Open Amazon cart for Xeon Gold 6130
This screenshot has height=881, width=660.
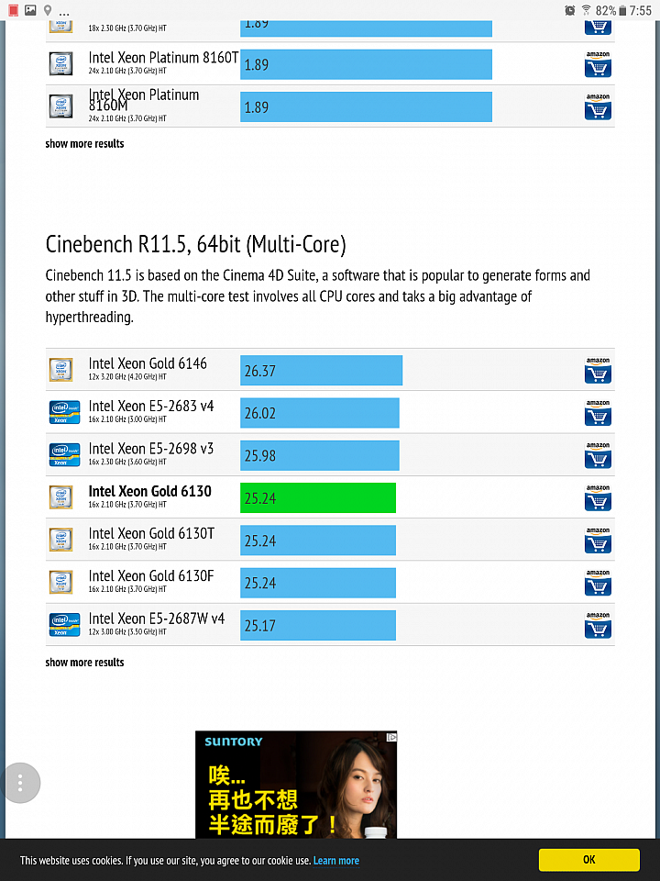click(598, 497)
